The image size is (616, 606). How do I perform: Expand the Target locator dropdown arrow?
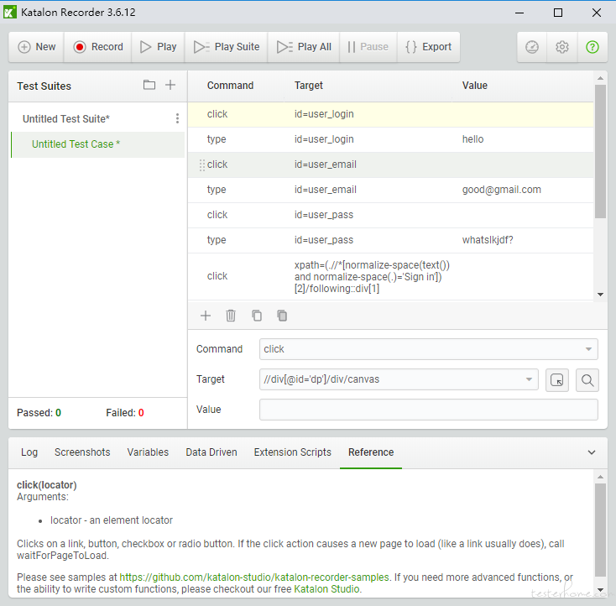(530, 379)
